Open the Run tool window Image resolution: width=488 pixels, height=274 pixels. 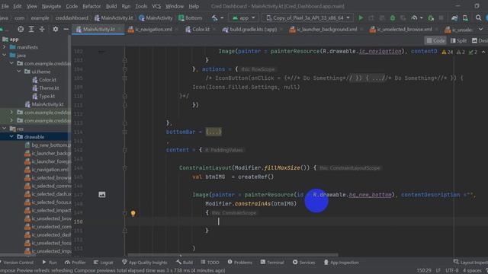tap(50, 263)
